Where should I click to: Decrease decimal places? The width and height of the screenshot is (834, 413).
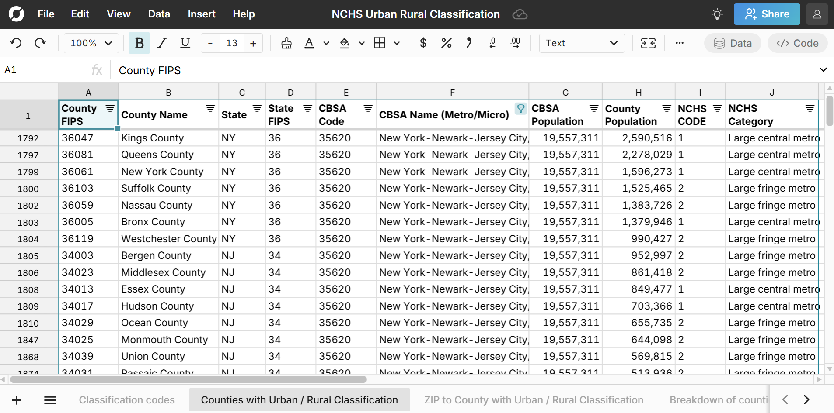(492, 43)
